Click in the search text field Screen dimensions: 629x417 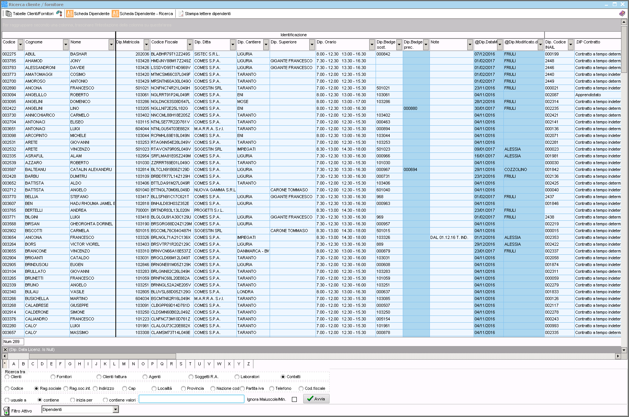click(192, 399)
